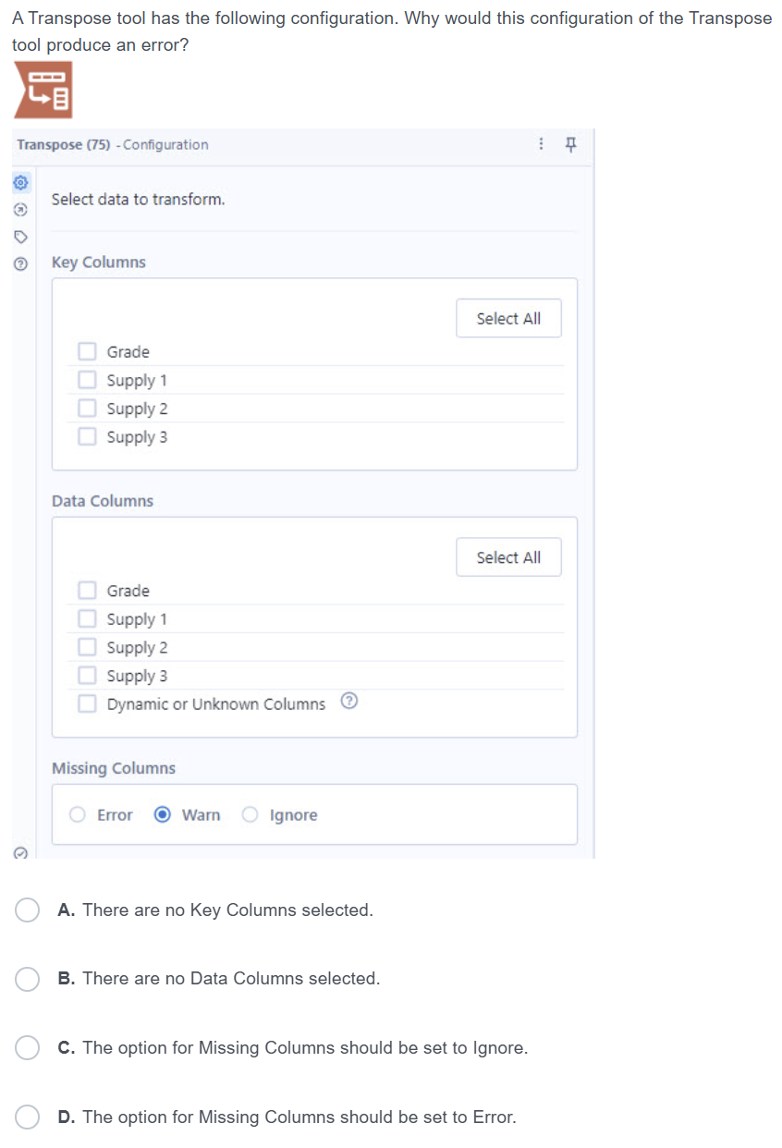Viewport: 782px width, 1148px height.
Task: Check Supply 1 under Data Columns
Action: click(x=87, y=619)
